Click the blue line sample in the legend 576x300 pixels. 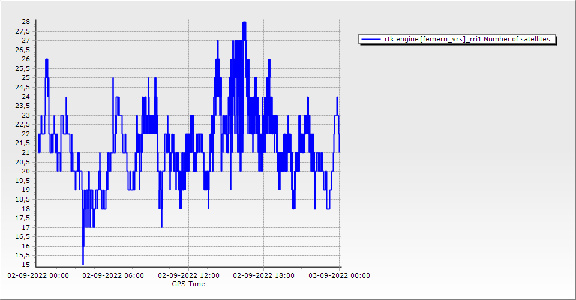(371, 40)
